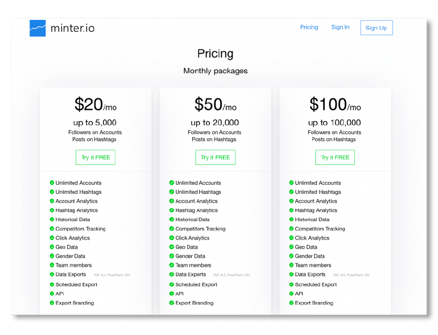This screenshot has height=335, width=438.
Task: Click the checkmark beside Team members in $50 plan
Action: pyautogui.click(x=172, y=265)
